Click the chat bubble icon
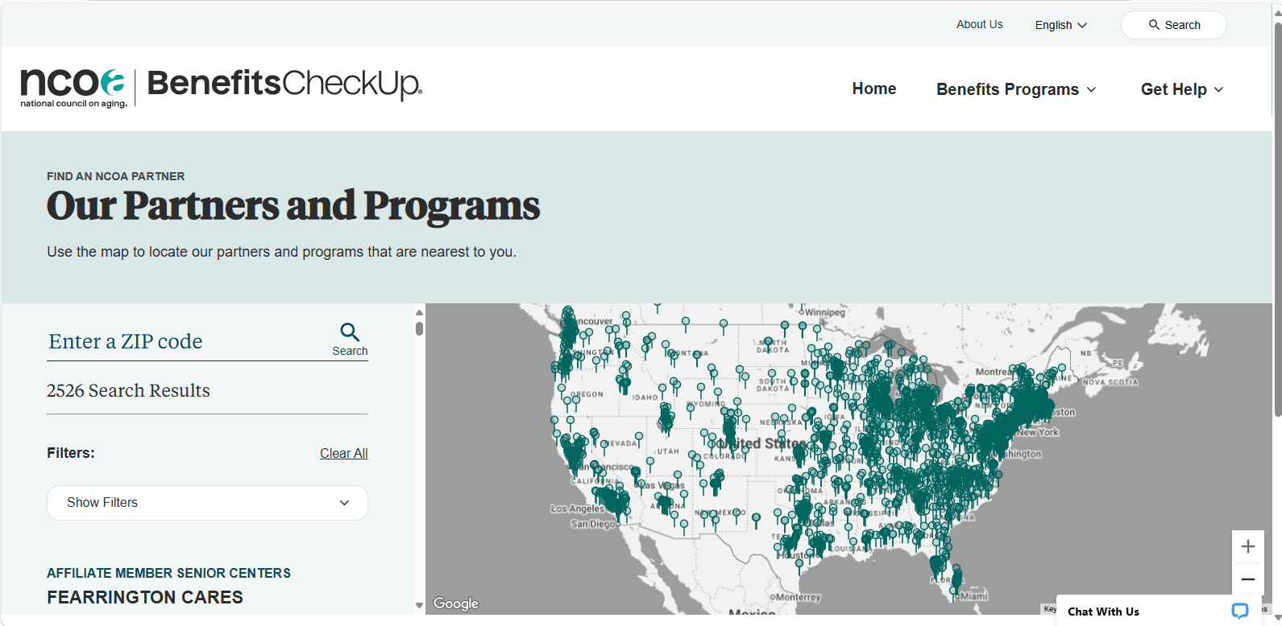Screen dimensions: 1282x626 pos(1239,611)
